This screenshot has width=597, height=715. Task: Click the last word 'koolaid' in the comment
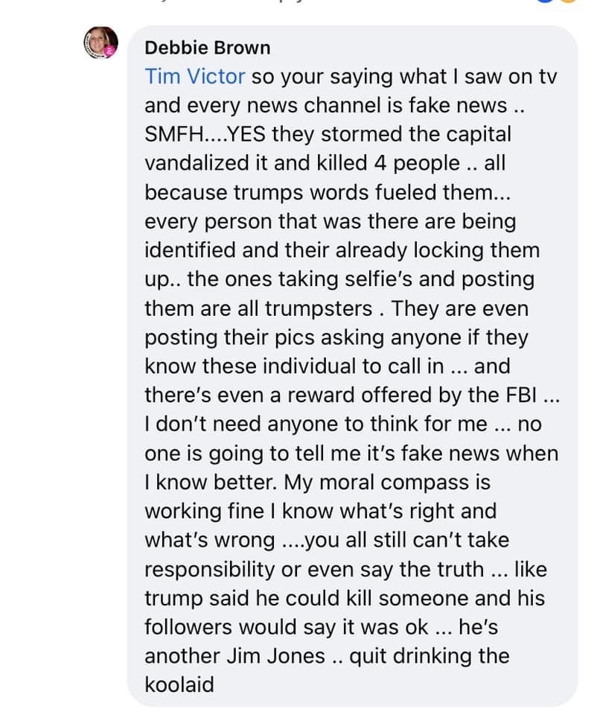tap(179, 685)
